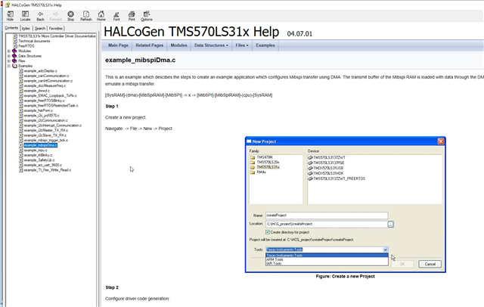The height and width of the screenshot is (307, 484).
Task: Open the Options toolbar menu
Action: click(147, 16)
